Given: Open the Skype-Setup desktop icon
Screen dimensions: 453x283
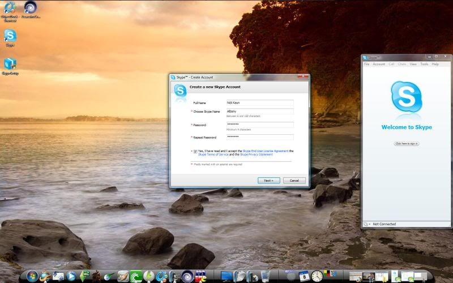Looking at the screenshot, I should click(10, 64).
